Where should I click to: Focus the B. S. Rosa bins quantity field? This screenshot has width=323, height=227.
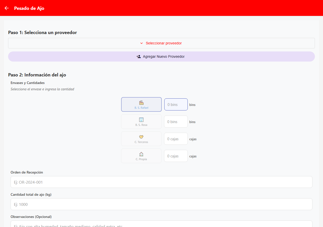(176, 122)
